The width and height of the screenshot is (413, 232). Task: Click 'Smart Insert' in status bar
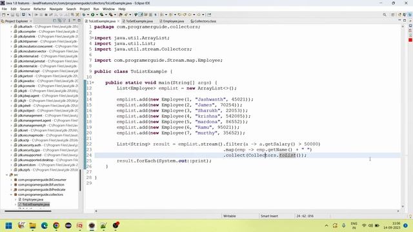(x=269, y=216)
